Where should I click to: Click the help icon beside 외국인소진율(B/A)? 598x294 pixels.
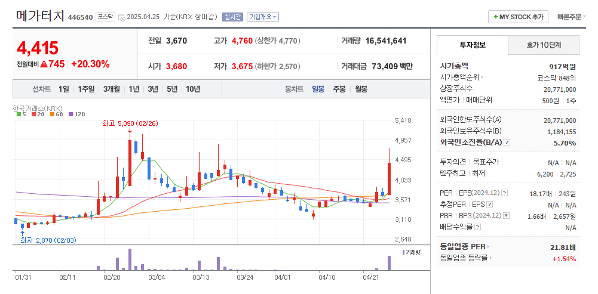coord(507,143)
